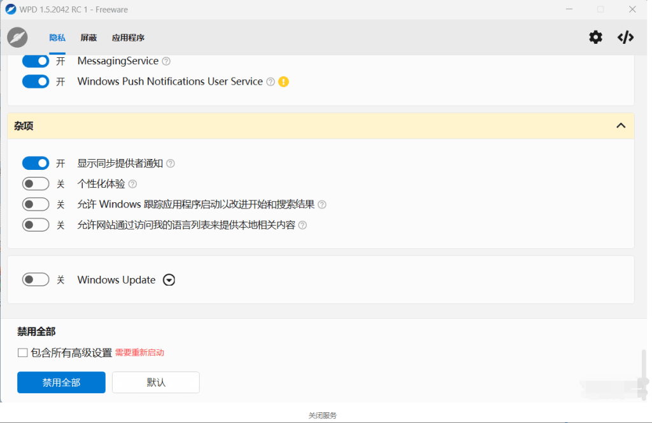Click the source code brackets icon

point(625,38)
